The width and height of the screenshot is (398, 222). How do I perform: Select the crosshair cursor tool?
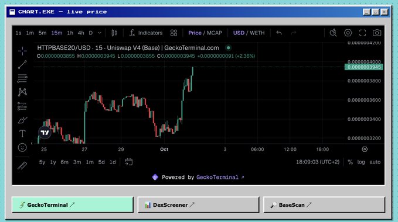tap(22, 51)
